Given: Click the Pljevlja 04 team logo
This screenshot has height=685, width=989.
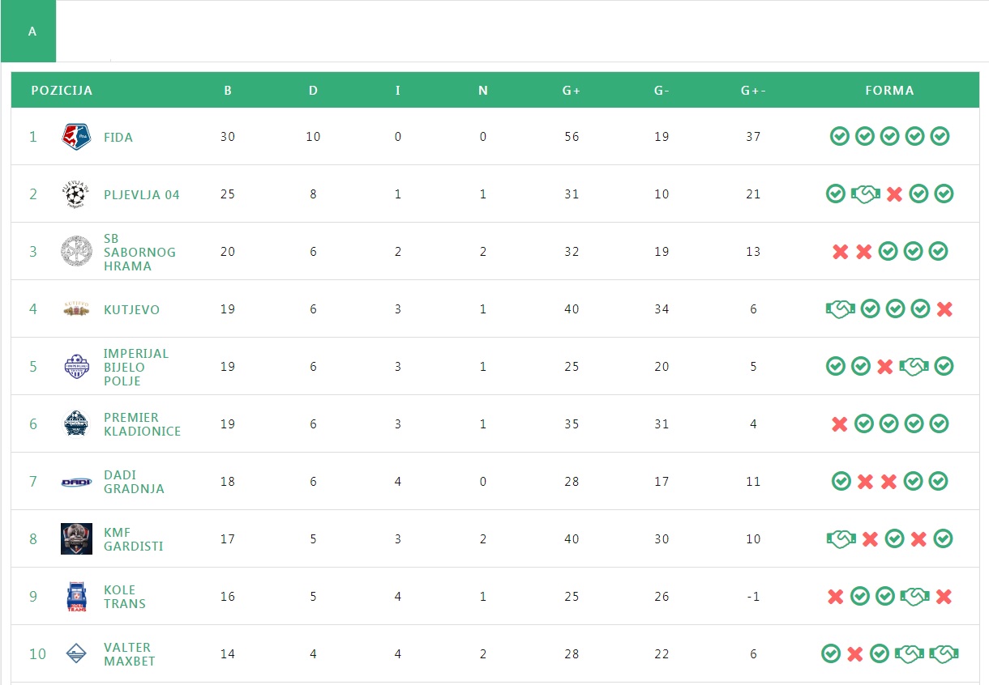Looking at the screenshot, I should click(x=76, y=194).
